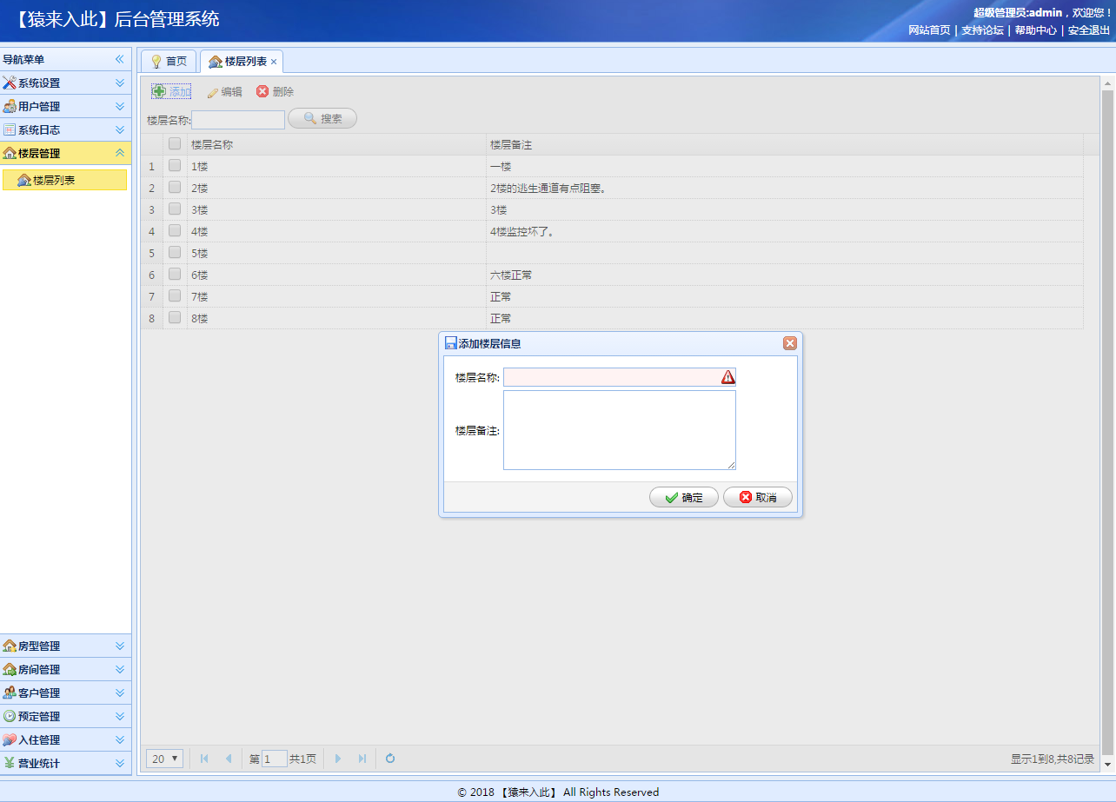
Task: Refresh the table with the reload icon
Action: (x=390, y=759)
